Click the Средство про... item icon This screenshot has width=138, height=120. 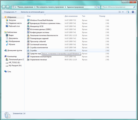[28, 54]
